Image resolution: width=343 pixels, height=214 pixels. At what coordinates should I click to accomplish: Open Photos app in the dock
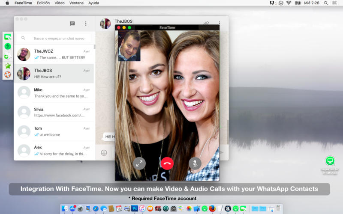click(189, 209)
